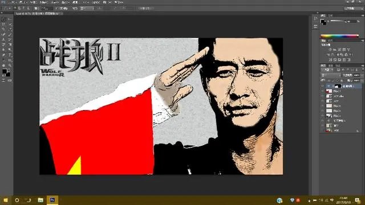Select the Lasso tool
This screenshot has width=365, height=205.
(x=3, y=24)
